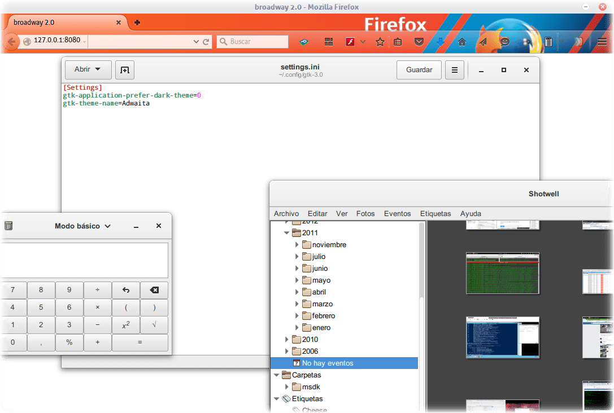Open Ver menu in Shotwell

pos(342,213)
